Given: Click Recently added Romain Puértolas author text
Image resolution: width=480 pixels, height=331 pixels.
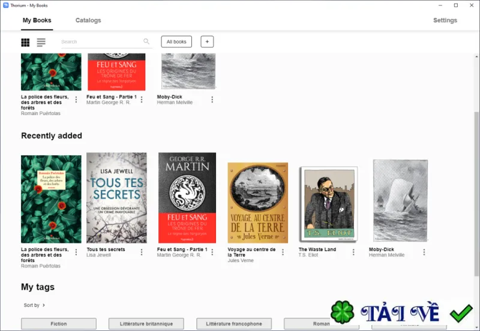Looking at the screenshot, I should pos(41,266).
